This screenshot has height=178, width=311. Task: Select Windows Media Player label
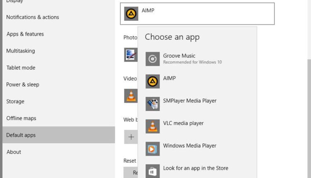[x=190, y=146]
